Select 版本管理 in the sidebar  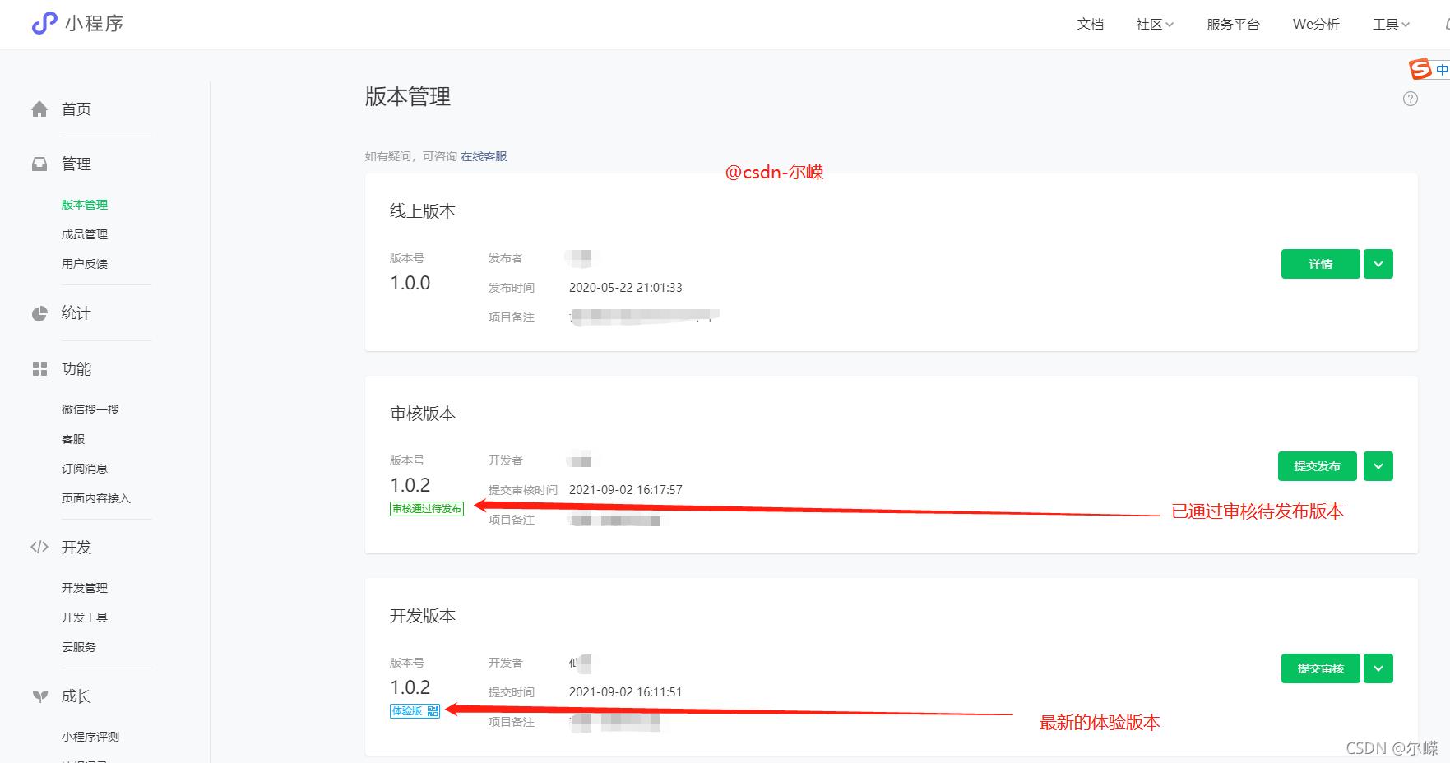[x=85, y=205]
